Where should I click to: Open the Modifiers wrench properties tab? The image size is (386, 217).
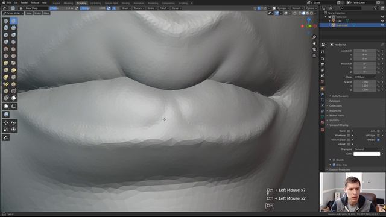[323, 94]
